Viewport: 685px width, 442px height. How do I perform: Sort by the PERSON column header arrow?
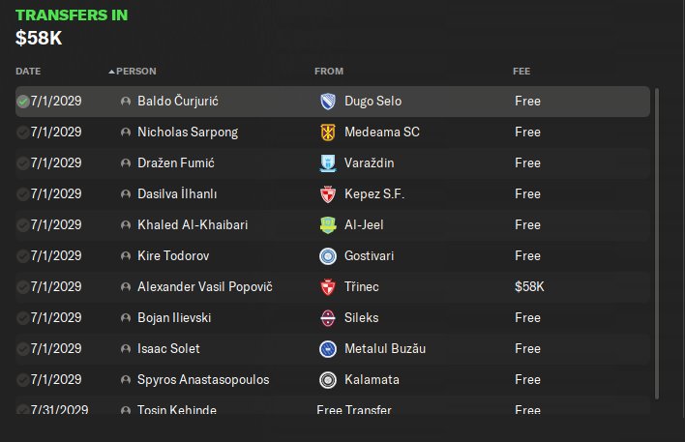coord(112,72)
